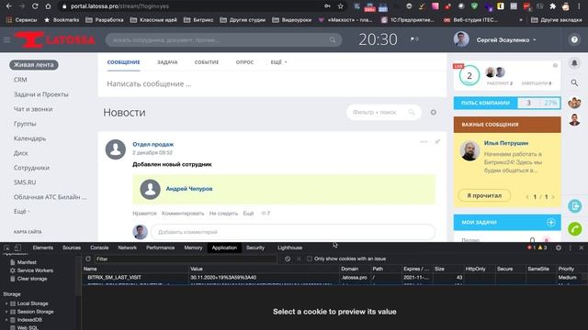The image size is (588, 330).
Task: Click Нравится under the post
Action: (x=144, y=214)
